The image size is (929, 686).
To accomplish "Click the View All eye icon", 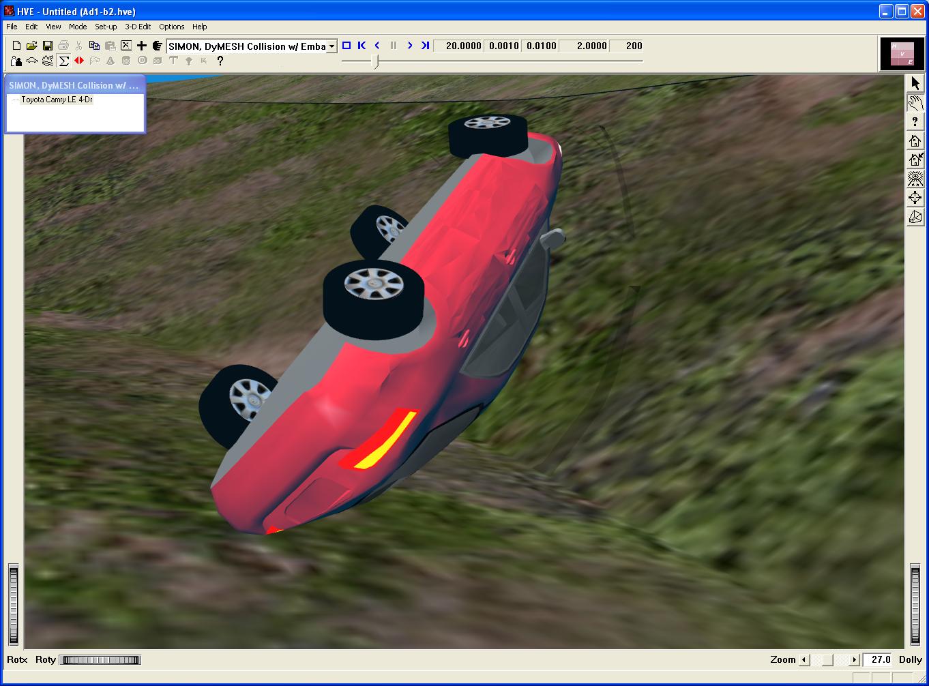I will [915, 179].
